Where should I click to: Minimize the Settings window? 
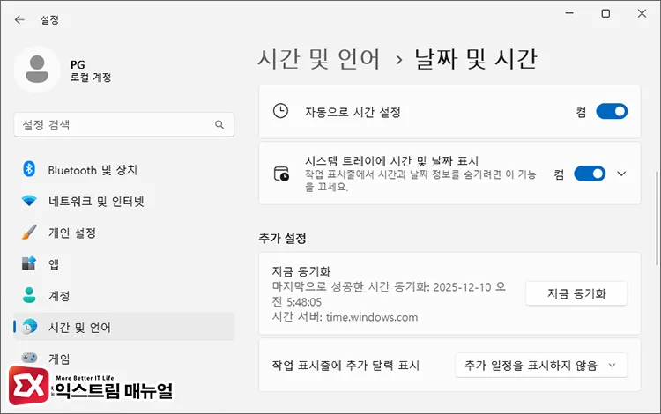569,13
